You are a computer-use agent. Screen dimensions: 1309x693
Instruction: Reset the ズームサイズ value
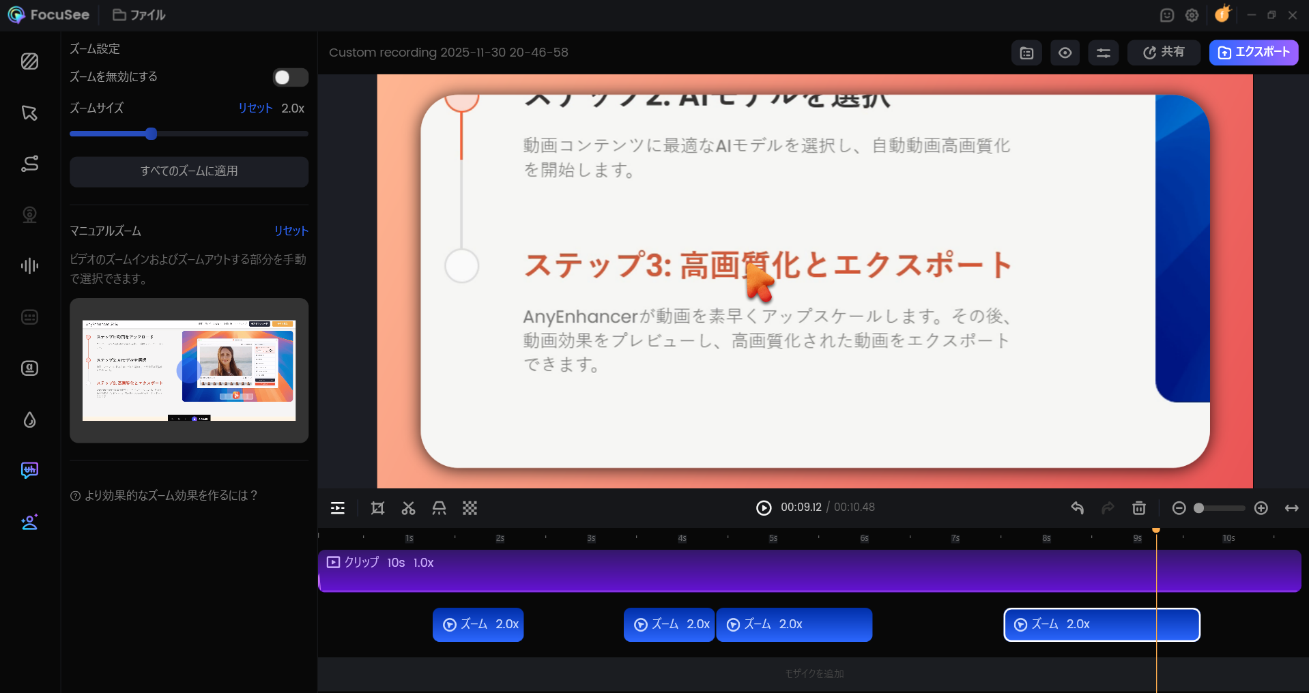click(255, 108)
